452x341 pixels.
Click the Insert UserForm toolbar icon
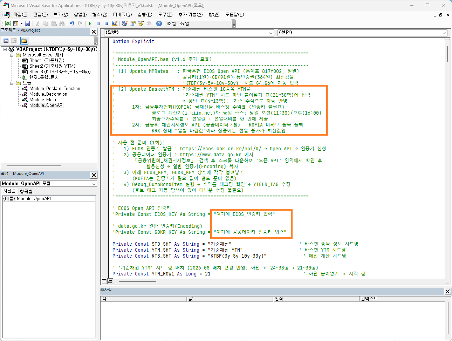pyautogui.click(x=16, y=23)
